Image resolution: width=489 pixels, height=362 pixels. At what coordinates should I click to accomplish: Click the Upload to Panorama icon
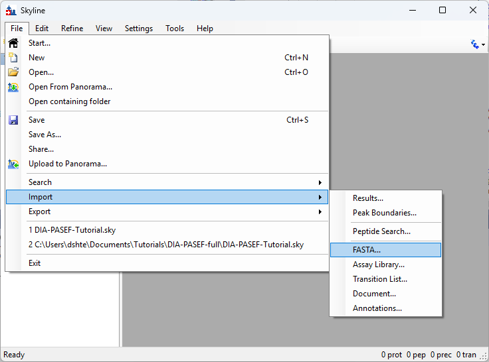click(x=13, y=164)
